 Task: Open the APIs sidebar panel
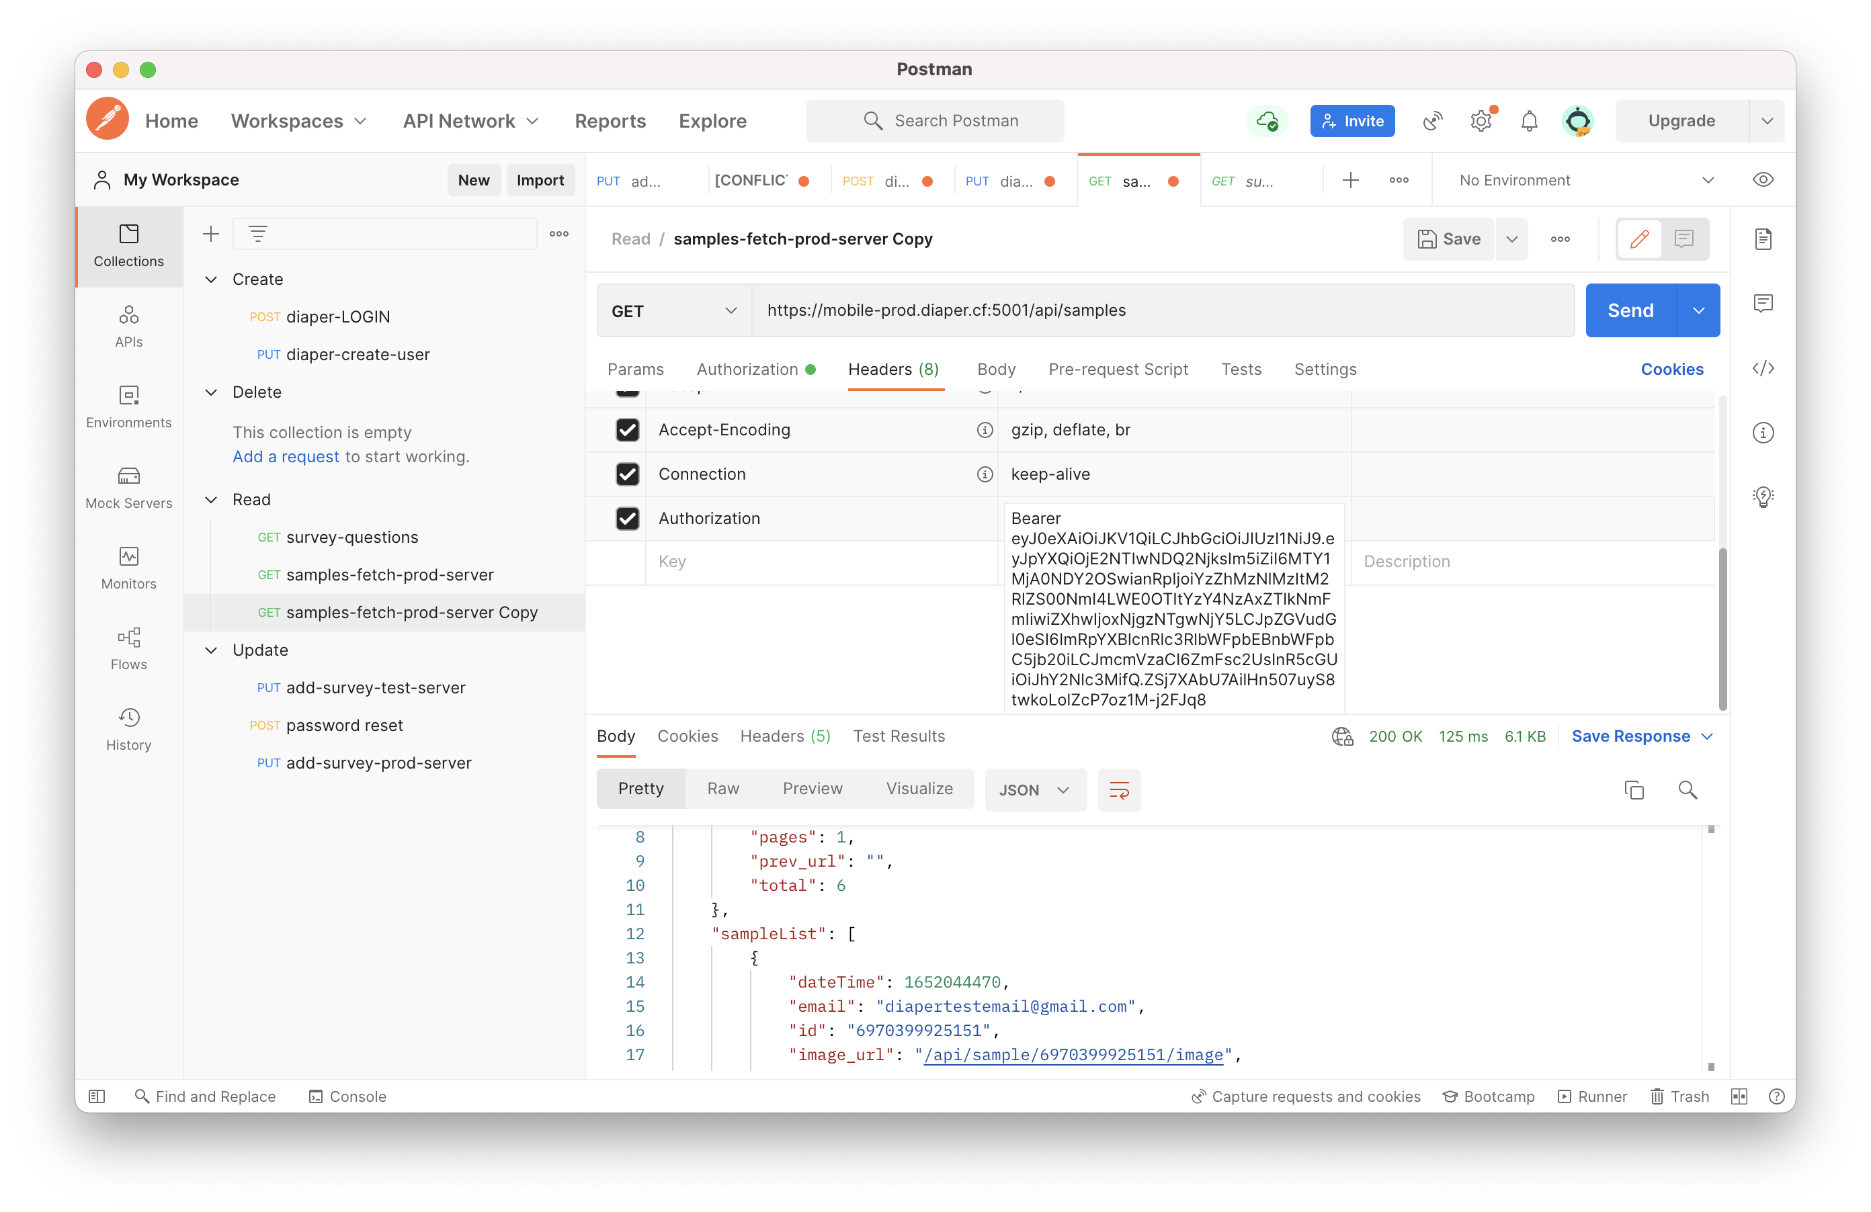click(129, 327)
